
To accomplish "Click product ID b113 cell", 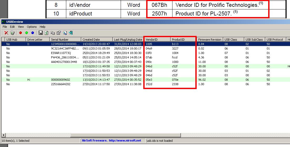I will coord(175,44).
